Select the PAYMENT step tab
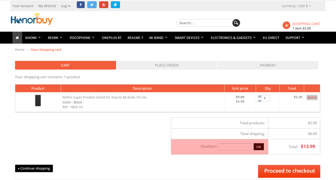The image size is (336, 180). [x=268, y=65]
